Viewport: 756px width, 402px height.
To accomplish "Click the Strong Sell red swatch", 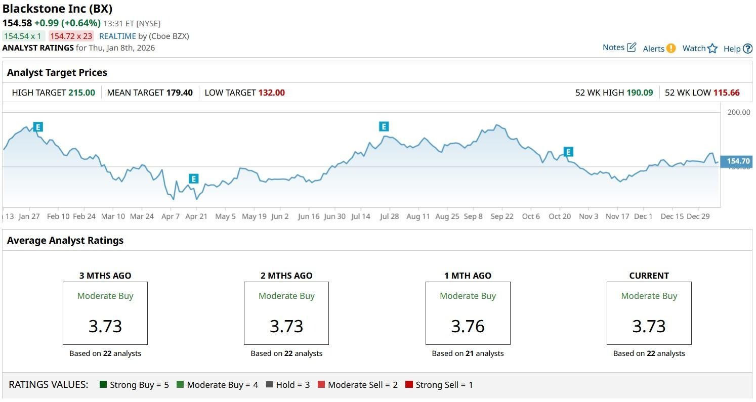I will point(409,385).
